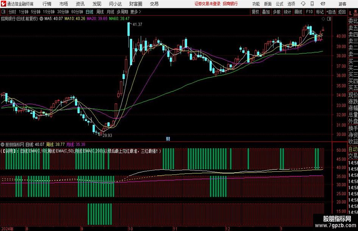The image size is (358, 231).
Task: Open the 选项 menu
Action: pyautogui.click(x=291, y=4)
